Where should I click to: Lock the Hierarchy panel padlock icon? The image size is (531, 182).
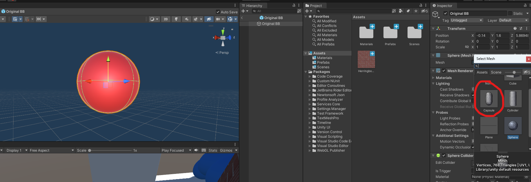pyautogui.click(x=294, y=5)
